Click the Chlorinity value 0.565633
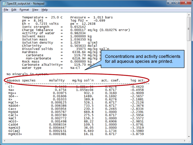 (78, 46)
